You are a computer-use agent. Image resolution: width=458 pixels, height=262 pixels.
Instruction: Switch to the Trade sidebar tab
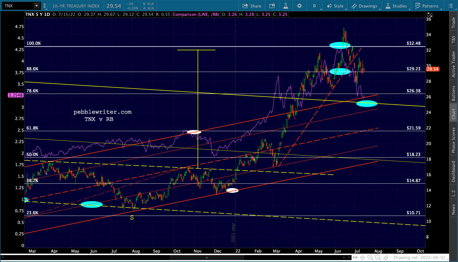click(454, 23)
